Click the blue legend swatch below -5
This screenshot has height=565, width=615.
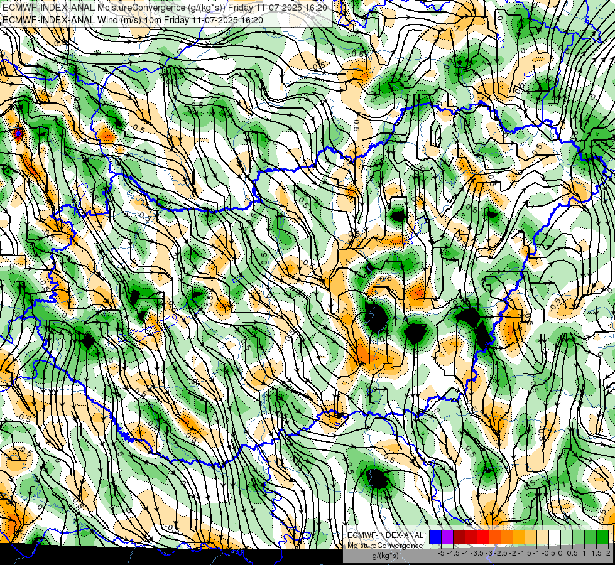[435, 537]
